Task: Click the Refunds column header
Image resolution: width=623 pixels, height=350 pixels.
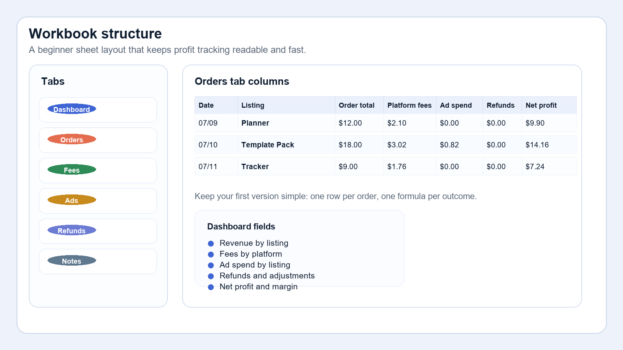Action: [x=502, y=105]
